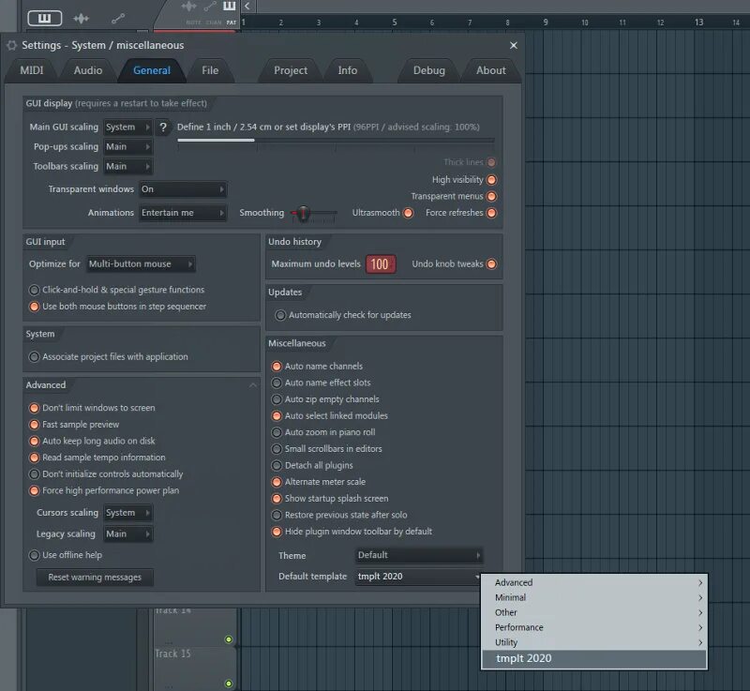Open the Animations 'Entertain me' dropdown
Image resolution: width=750 pixels, height=691 pixels.
(x=183, y=213)
